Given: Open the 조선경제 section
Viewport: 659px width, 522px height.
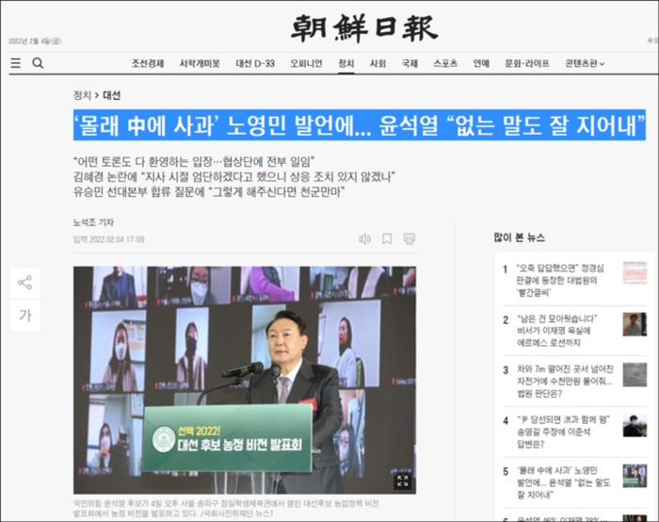Looking at the screenshot, I should (x=147, y=63).
